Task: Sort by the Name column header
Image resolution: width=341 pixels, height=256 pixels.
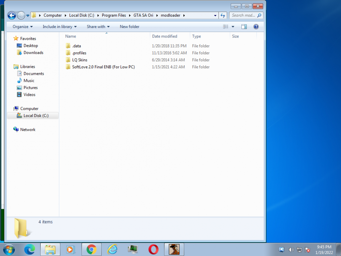Action: 106,36
